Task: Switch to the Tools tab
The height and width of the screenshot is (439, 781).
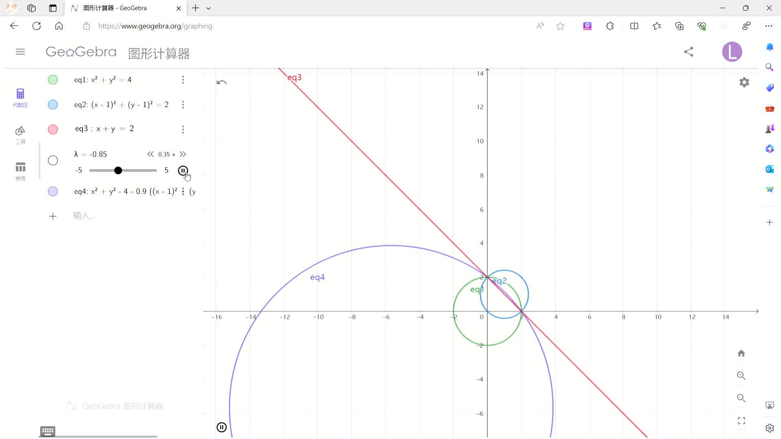Action: coord(20,135)
